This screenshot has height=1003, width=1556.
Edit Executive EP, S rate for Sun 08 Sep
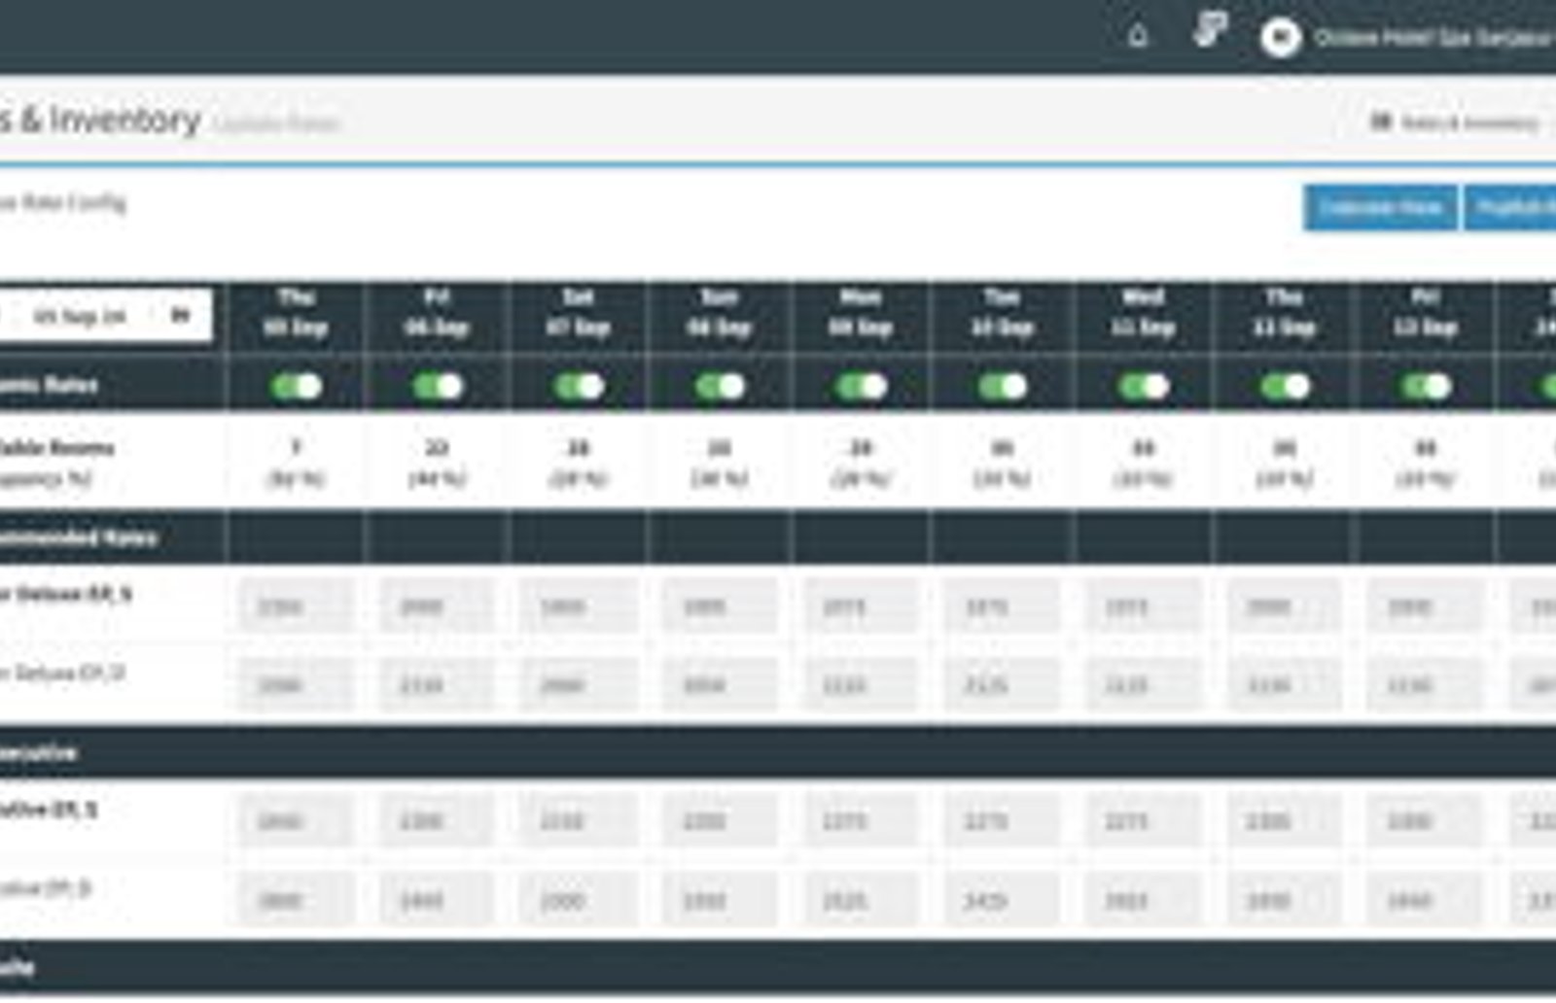coord(720,821)
